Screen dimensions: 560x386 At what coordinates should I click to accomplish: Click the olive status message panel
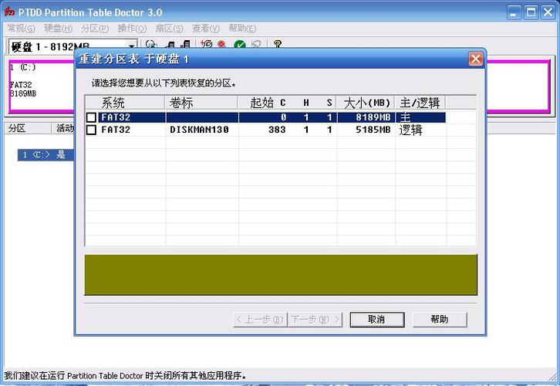point(281,275)
